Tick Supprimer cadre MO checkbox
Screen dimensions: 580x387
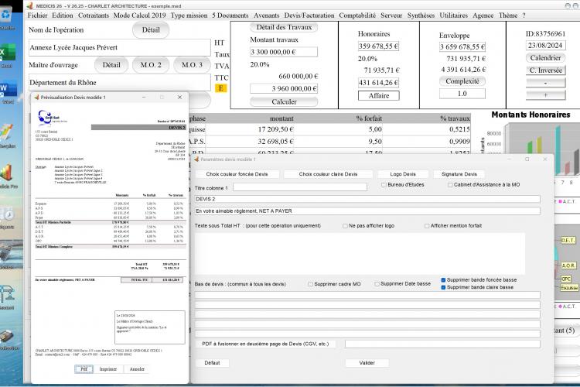click(x=310, y=284)
